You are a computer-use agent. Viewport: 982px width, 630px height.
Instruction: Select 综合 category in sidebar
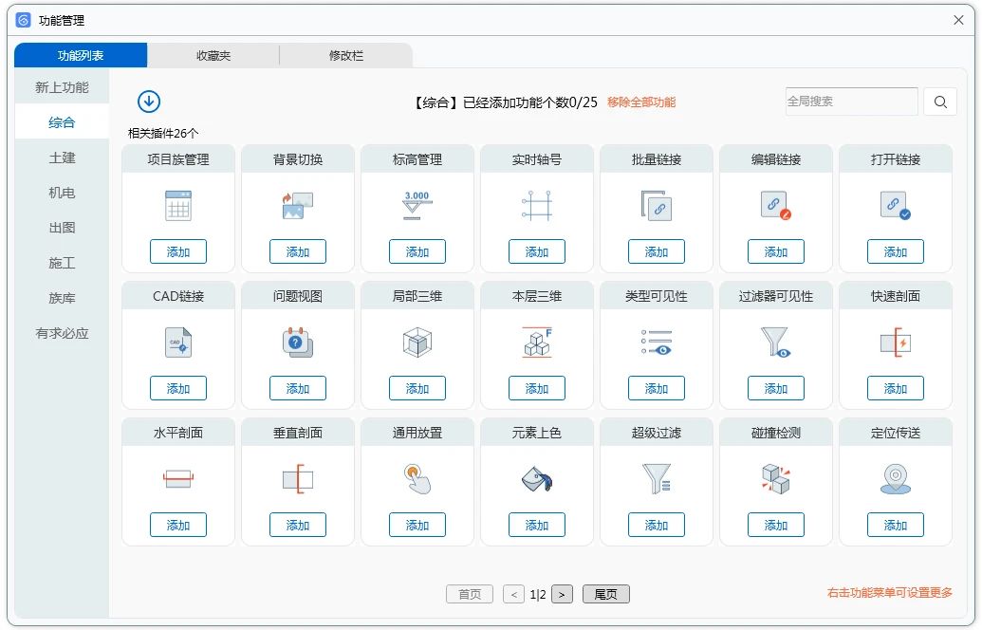62,122
